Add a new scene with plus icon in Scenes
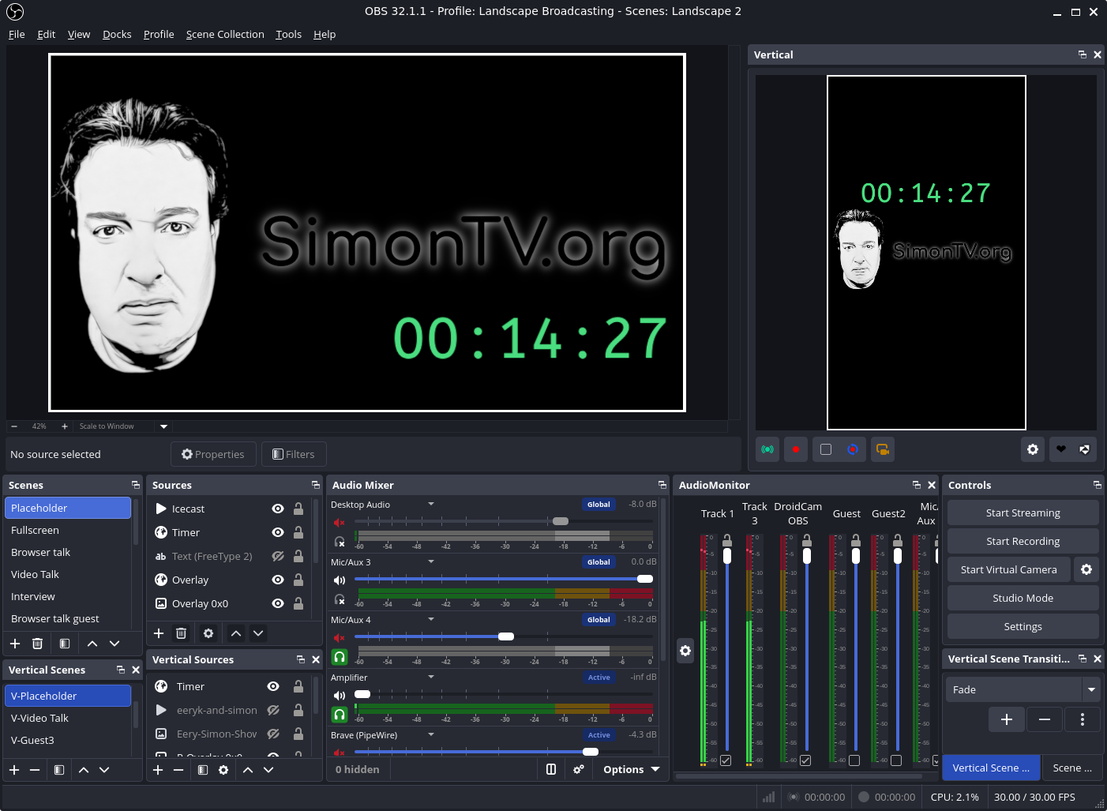The height and width of the screenshot is (811, 1107). 15,644
